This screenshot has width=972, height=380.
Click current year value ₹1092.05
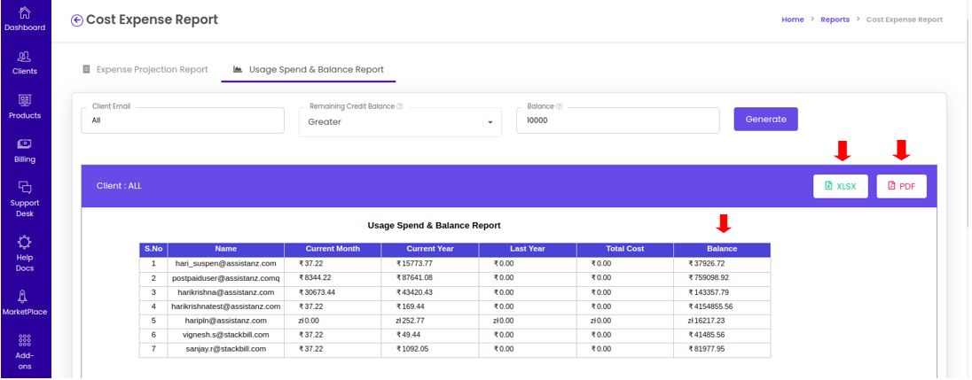click(x=412, y=349)
